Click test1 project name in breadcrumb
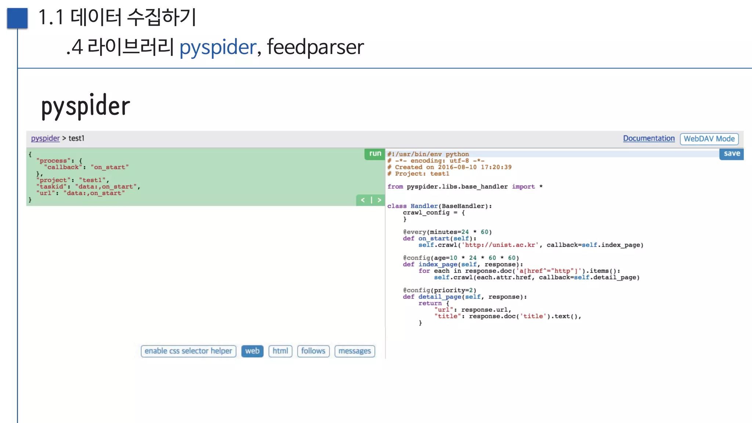 click(76, 138)
